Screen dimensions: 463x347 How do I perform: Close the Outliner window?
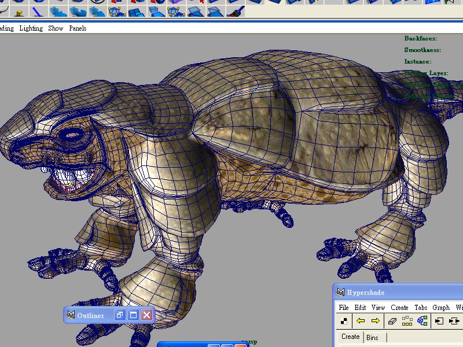click(x=147, y=315)
